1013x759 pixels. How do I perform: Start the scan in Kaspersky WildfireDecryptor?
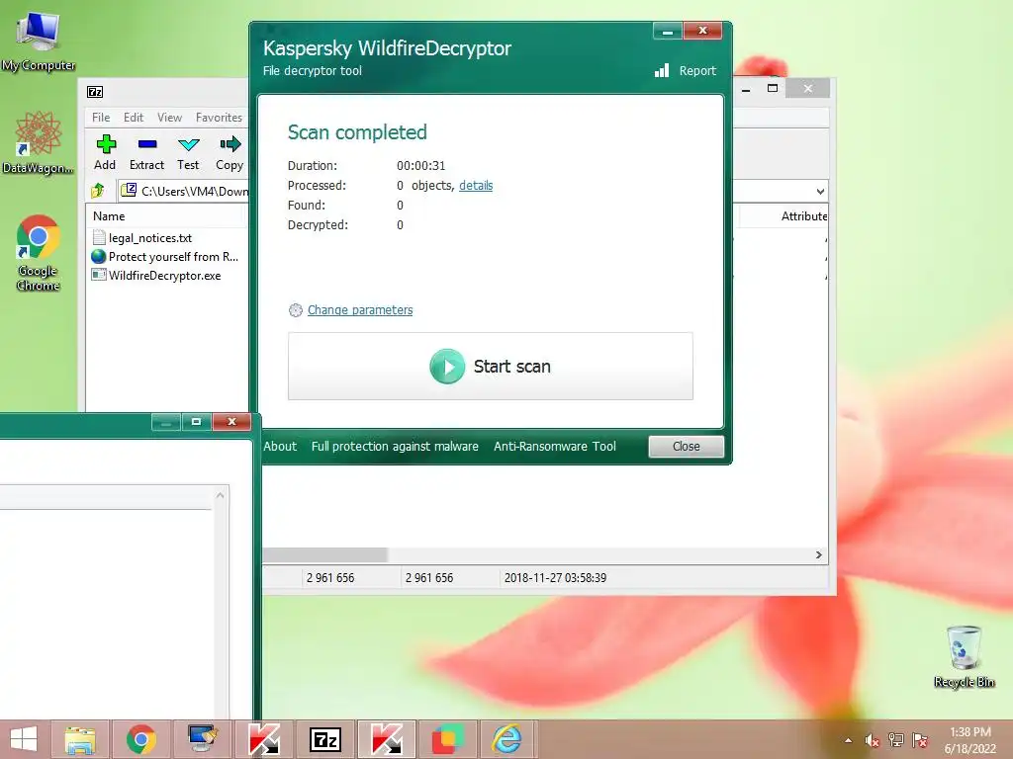pyautogui.click(x=491, y=366)
